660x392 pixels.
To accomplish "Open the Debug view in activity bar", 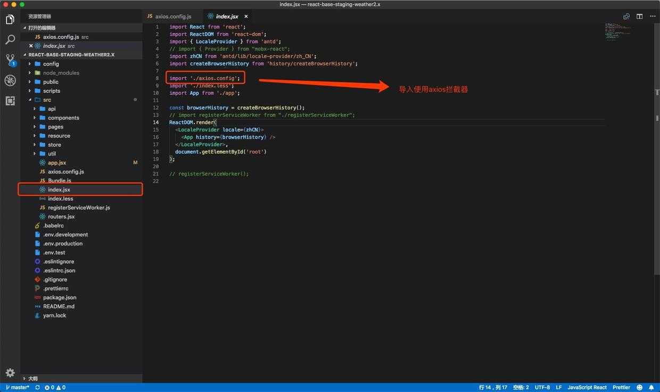I will coord(10,80).
